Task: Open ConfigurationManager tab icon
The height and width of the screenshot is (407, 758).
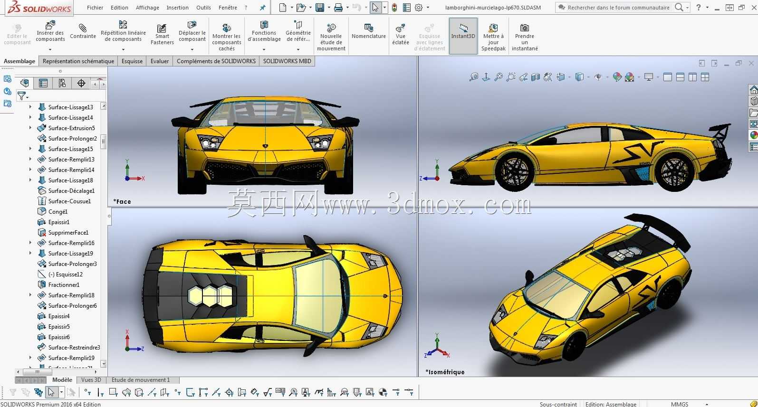Action: 62,84
